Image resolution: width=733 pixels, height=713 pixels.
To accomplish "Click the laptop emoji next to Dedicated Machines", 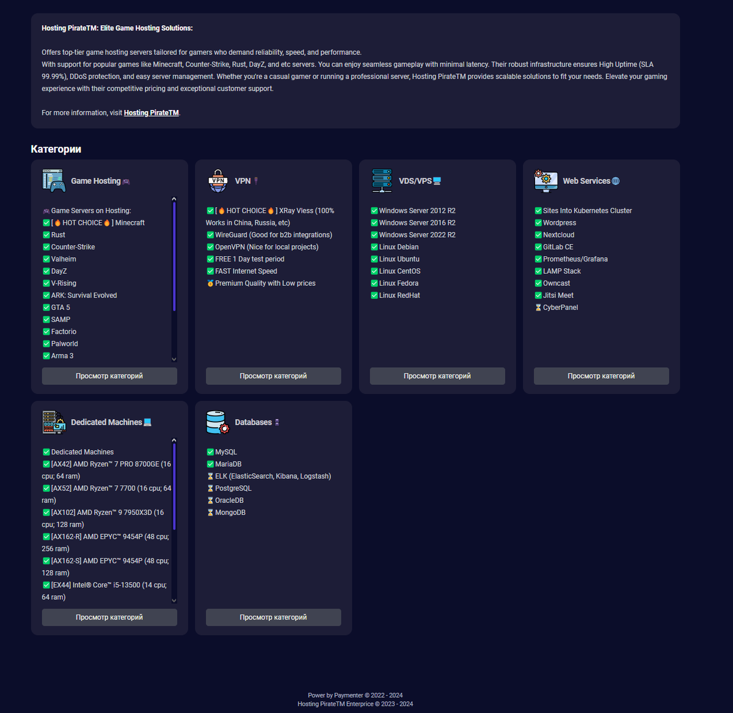I will pos(147,423).
